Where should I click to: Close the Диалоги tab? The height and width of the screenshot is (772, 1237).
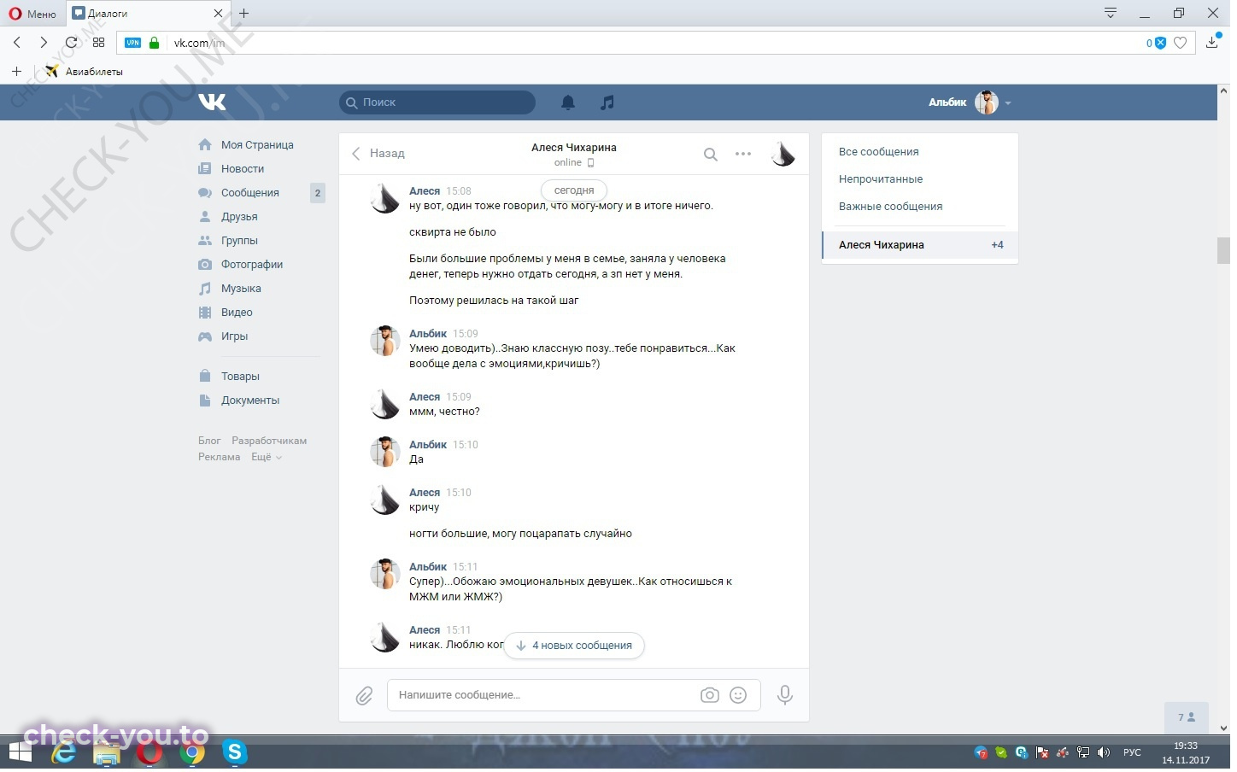point(219,14)
